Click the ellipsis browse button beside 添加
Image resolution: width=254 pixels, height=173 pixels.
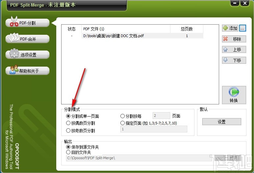[x=242, y=28]
